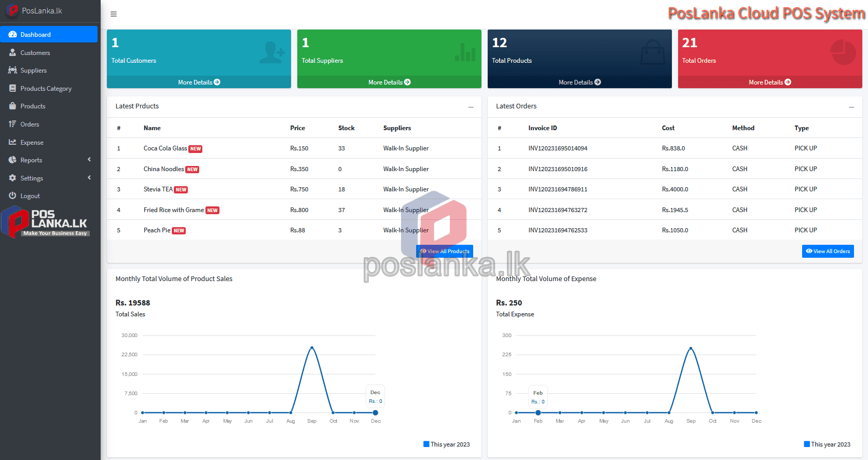
Task: Select Logout in the sidebar
Action: coord(49,196)
